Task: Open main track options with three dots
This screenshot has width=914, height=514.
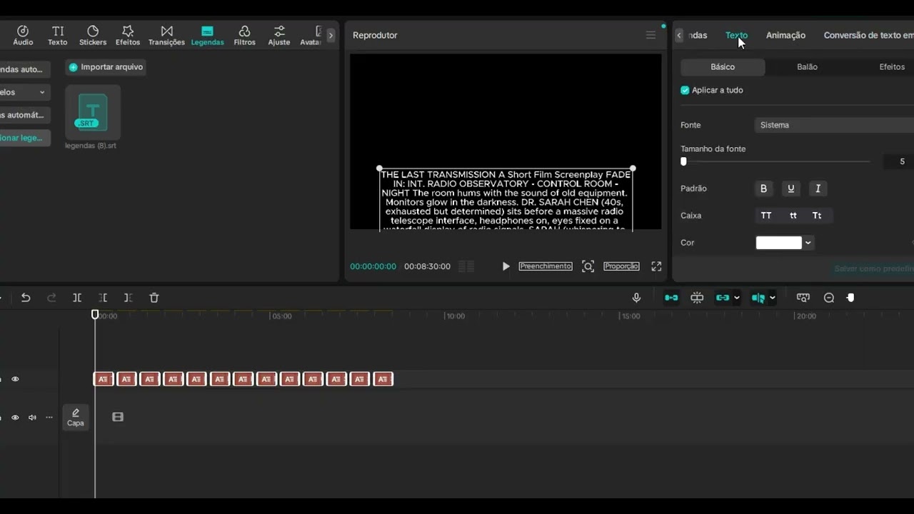Action: [49, 418]
